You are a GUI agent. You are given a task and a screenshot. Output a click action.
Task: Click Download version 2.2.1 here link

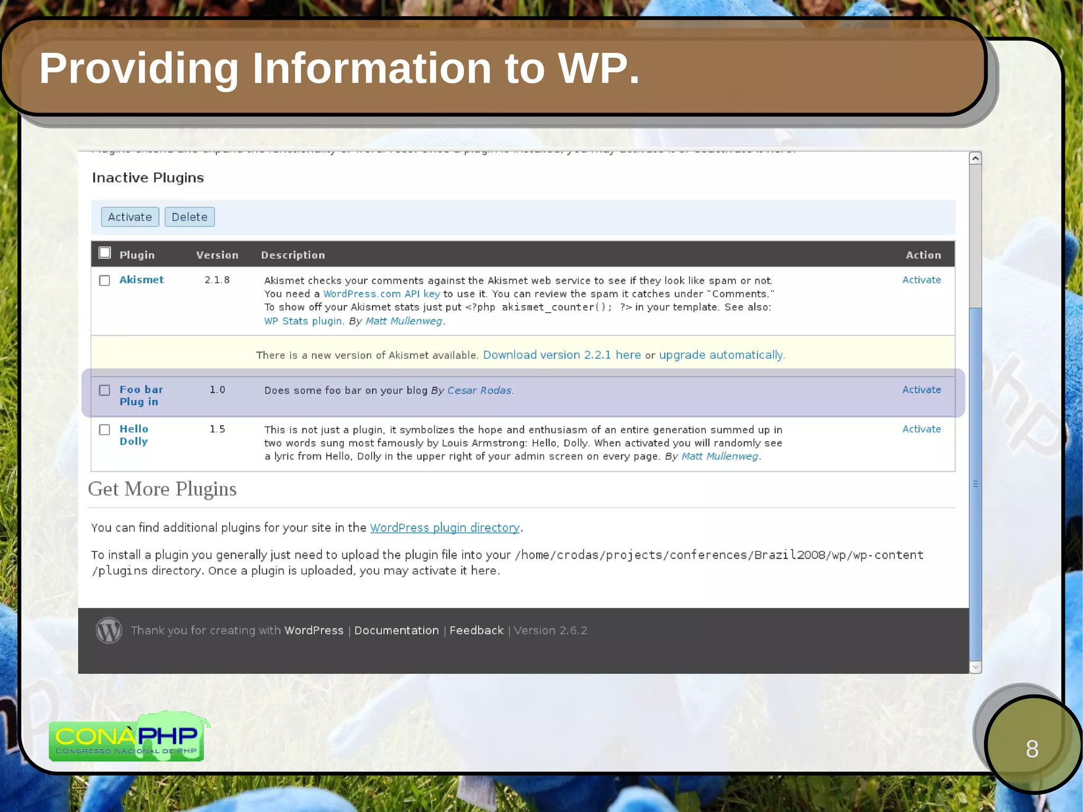pyautogui.click(x=562, y=355)
